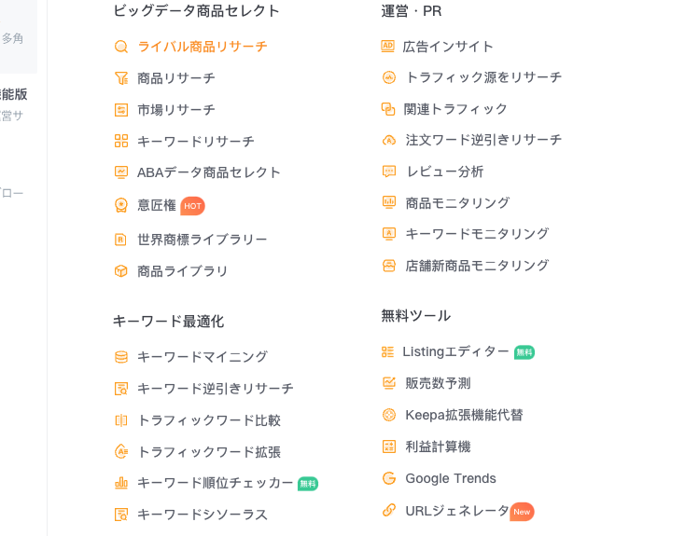
Task: Open Listingエディター free tool
Action: (x=455, y=351)
